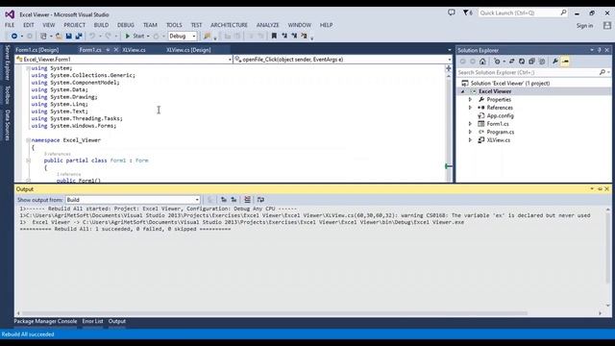
Task: Click the Solution Explorer Home icon
Action: (x=482, y=62)
